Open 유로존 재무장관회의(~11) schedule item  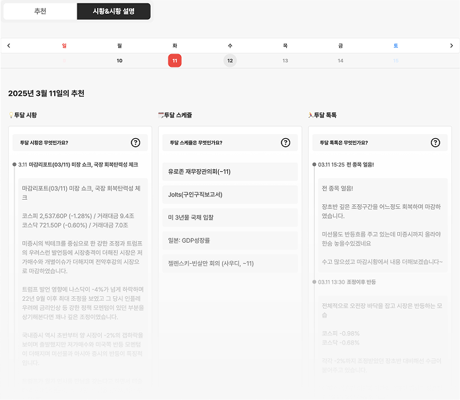[229, 172]
